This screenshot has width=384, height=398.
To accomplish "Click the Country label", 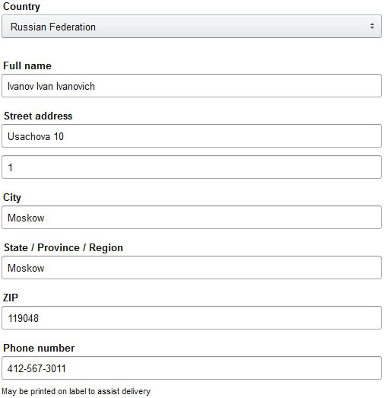I will pos(21,7).
